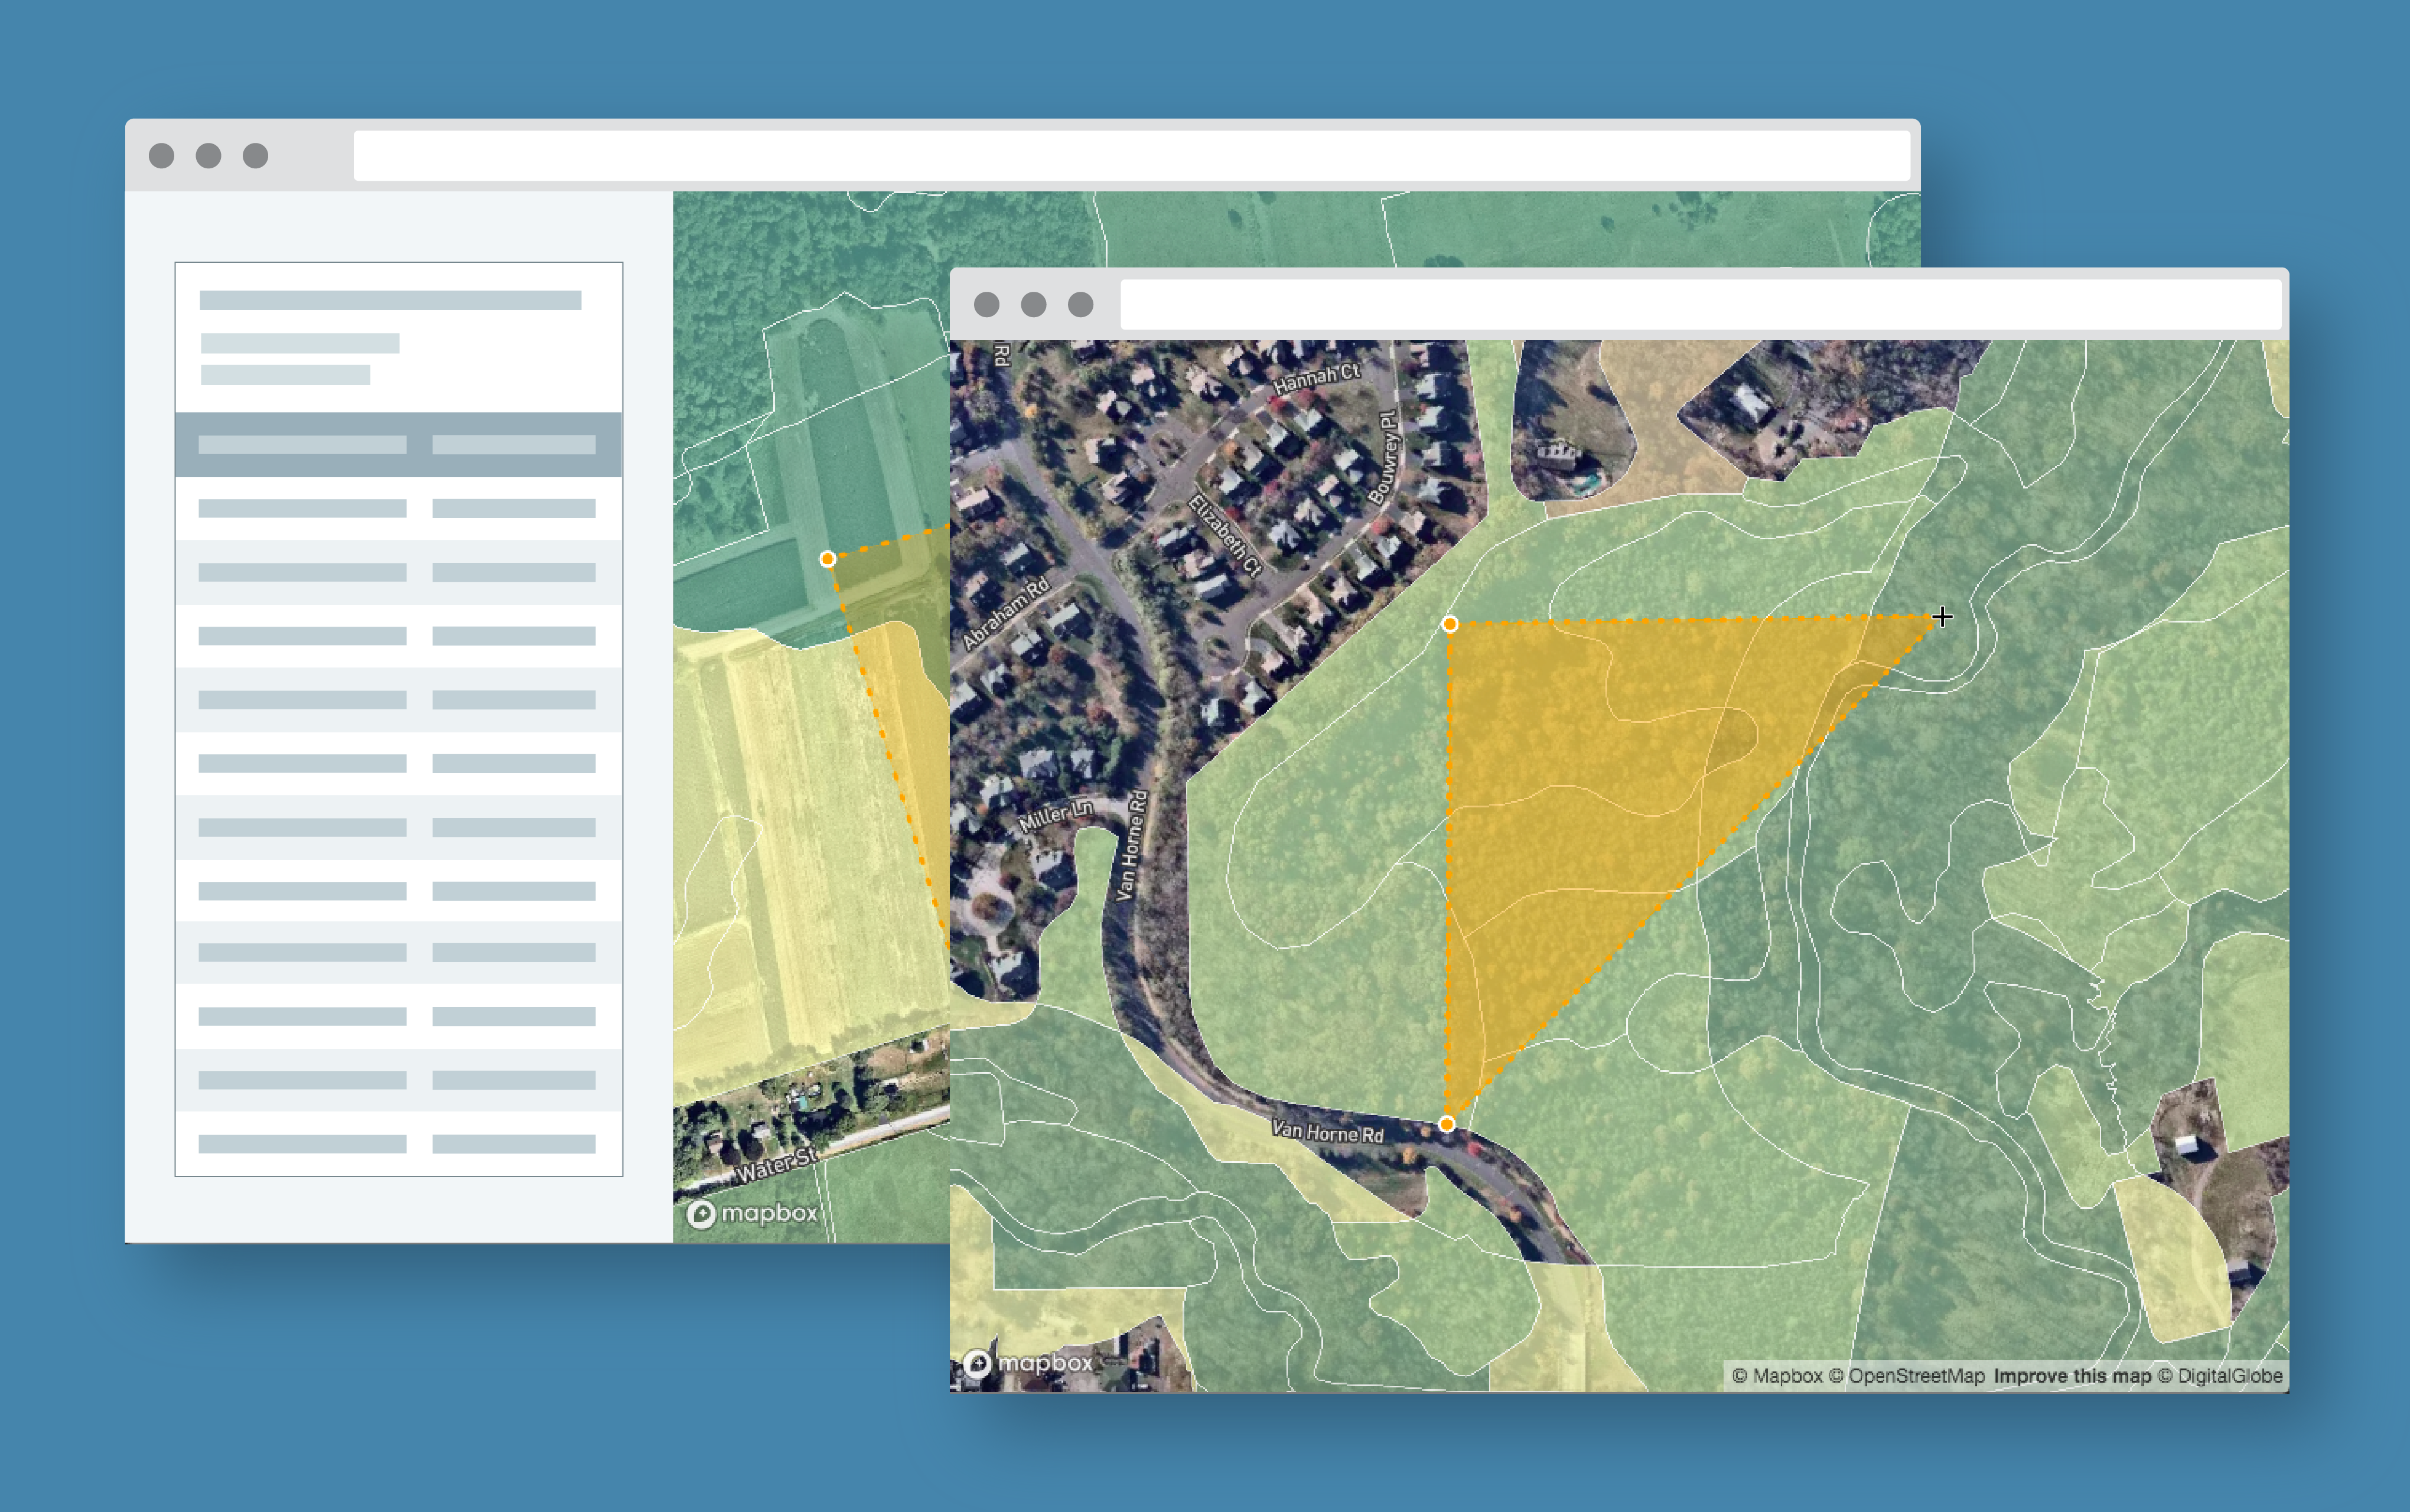Click the first table row below the header
This screenshot has height=1512, width=2410.
coord(398,508)
